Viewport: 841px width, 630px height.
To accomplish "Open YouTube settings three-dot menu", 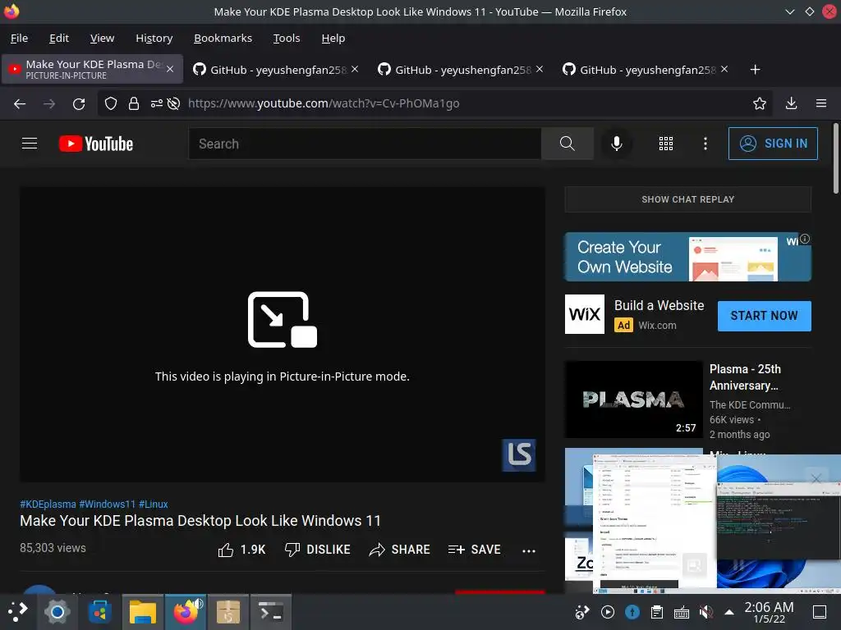I will [x=705, y=144].
